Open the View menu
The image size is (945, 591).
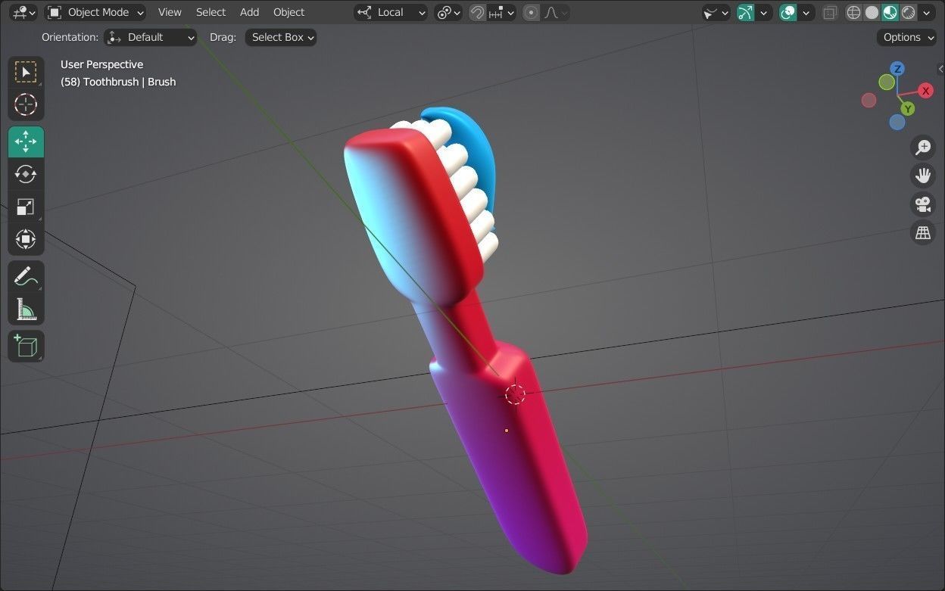tap(169, 12)
